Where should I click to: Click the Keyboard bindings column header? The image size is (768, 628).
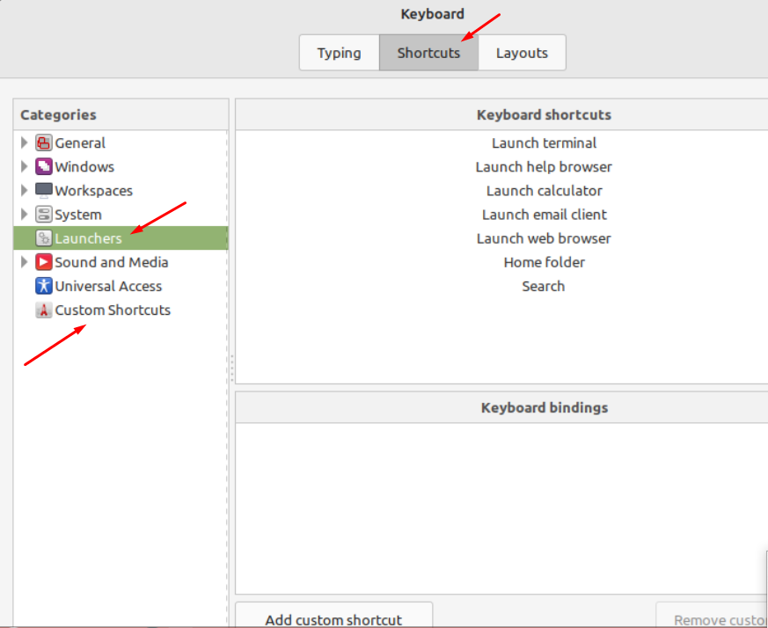point(501,407)
